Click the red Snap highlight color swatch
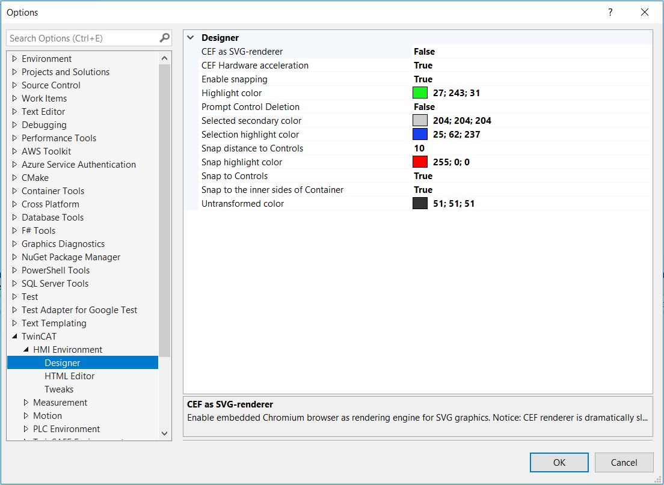The image size is (664, 485). click(420, 162)
